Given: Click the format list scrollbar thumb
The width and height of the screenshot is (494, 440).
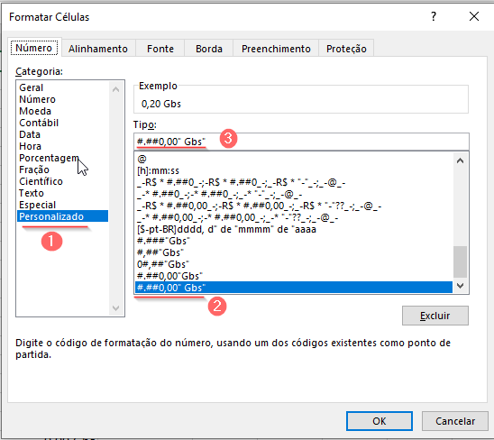Looking at the screenshot, I should pyautogui.click(x=460, y=261).
